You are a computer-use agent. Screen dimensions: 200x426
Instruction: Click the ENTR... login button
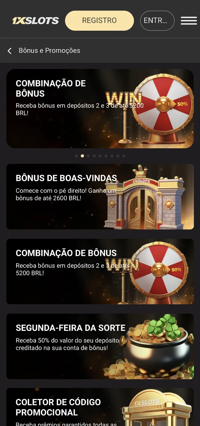[157, 21]
